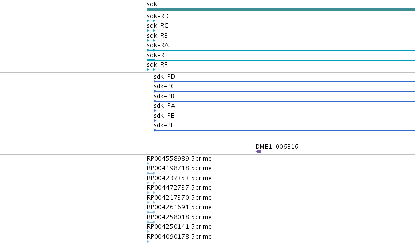Select the RP004237353.5prime label

(179, 178)
